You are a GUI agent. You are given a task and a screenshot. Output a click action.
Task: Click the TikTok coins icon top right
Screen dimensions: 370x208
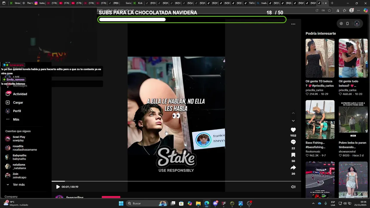coord(341,24)
